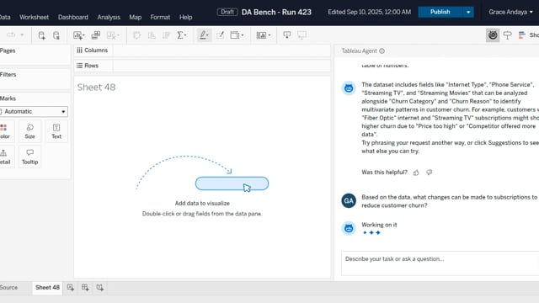Open the Fit view dropdown
Image resolution: width=539 pixels, height=303 pixels.
pyautogui.click(x=237, y=35)
